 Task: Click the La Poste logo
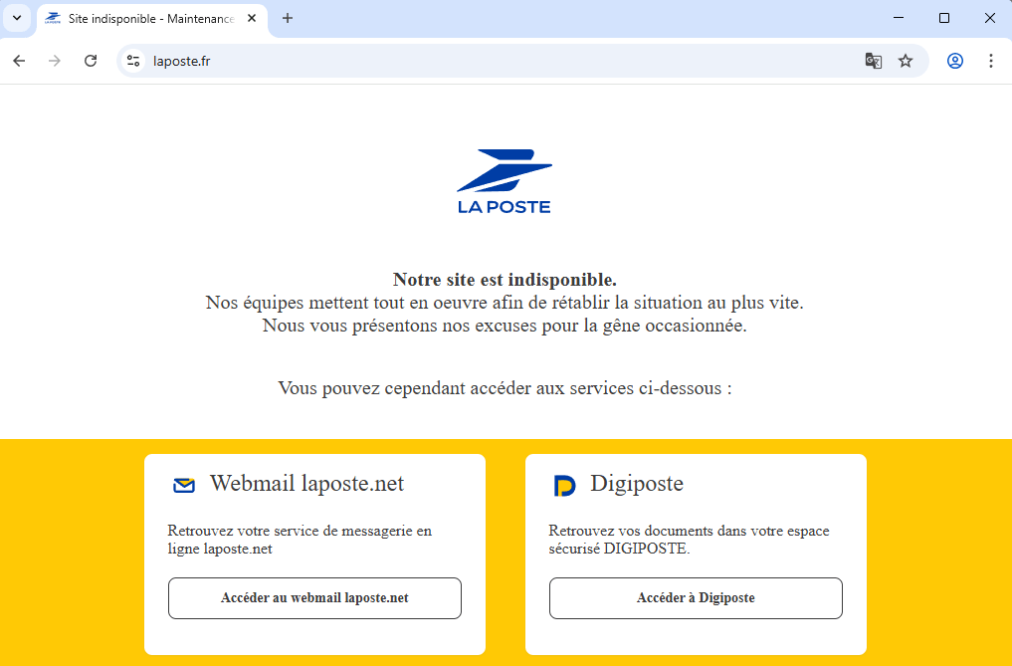pyautogui.click(x=505, y=181)
